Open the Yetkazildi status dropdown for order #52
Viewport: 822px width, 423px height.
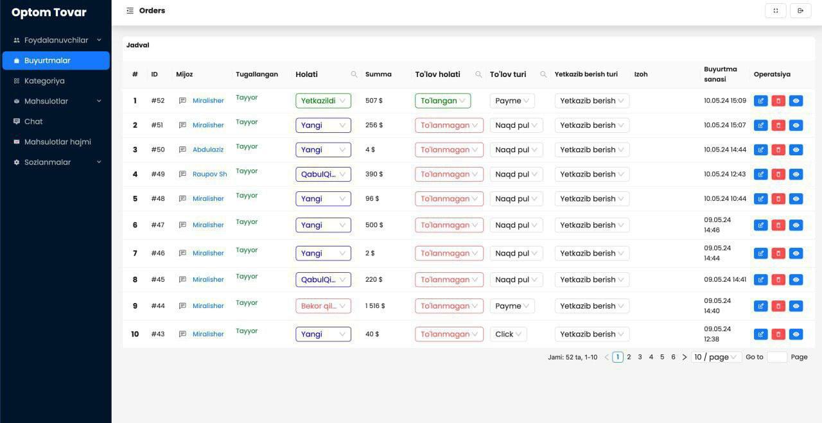pyautogui.click(x=323, y=101)
